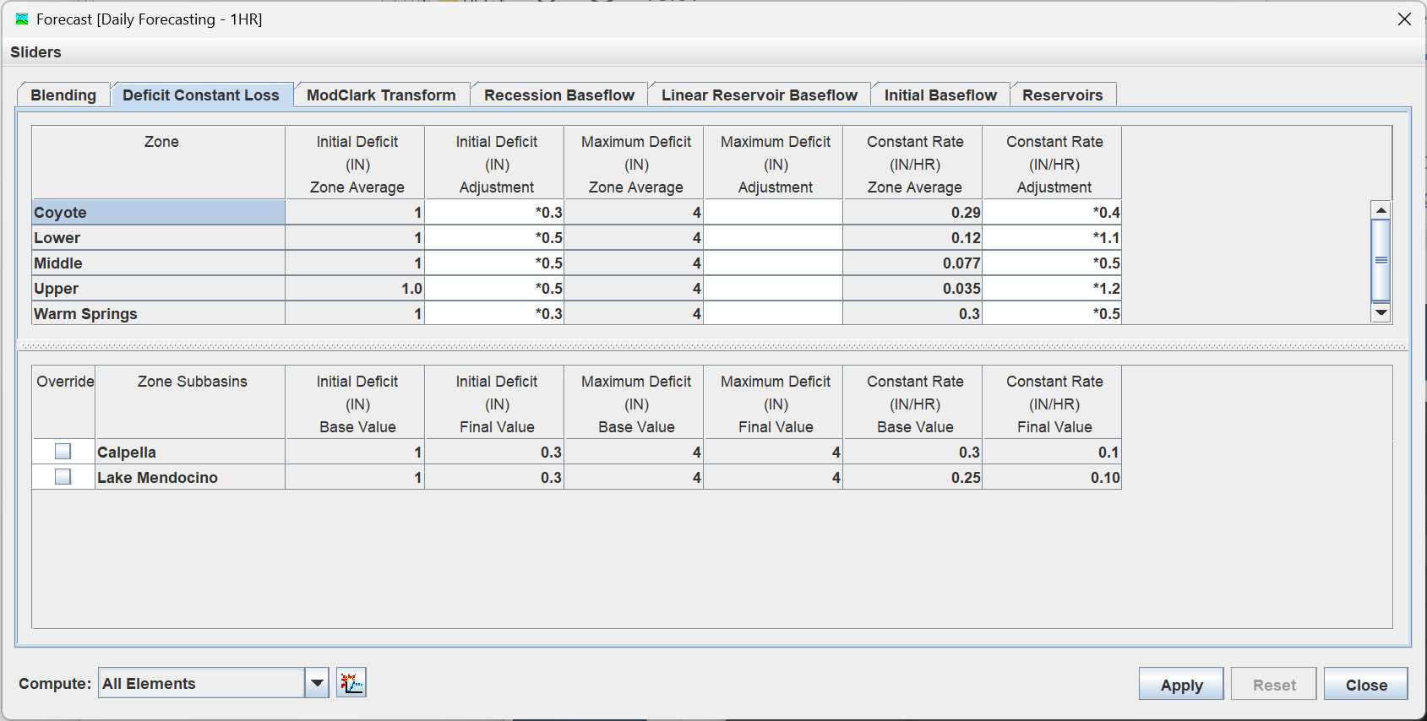Open the Compute All Elements dropdown
Viewport: 1427px width, 721px height.
point(317,683)
